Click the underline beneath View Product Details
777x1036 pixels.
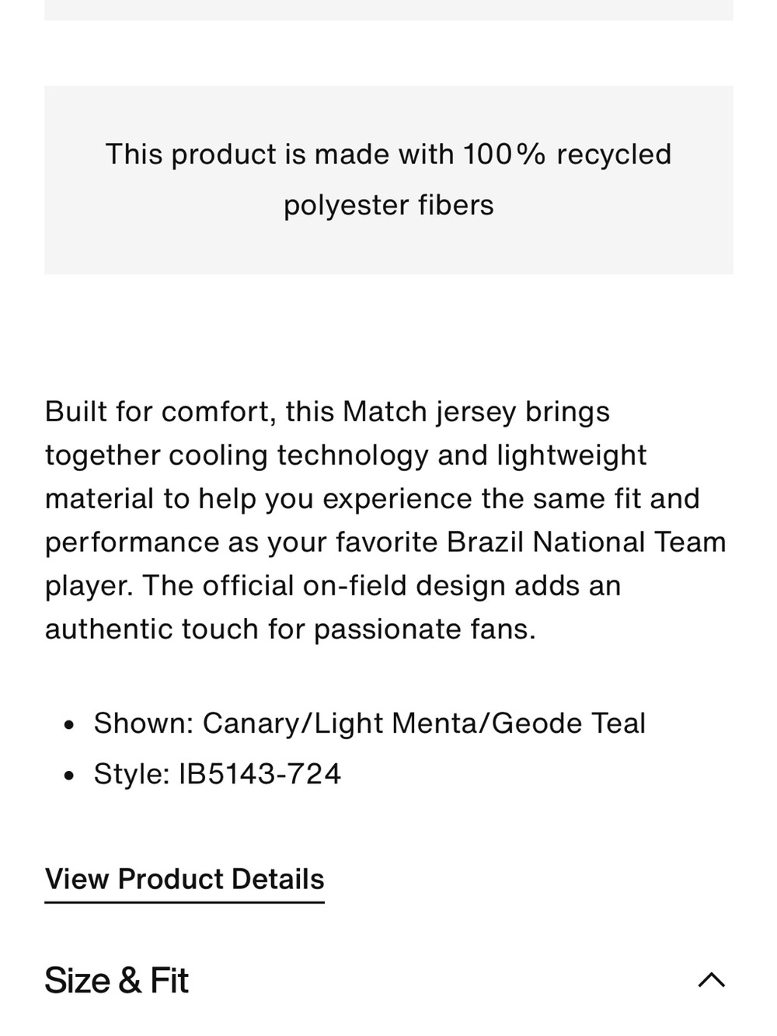tap(184, 902)
